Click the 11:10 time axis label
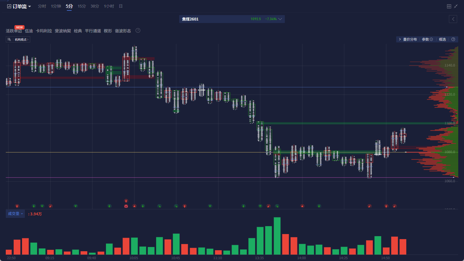 pyautogui.click(x=217, y=258)
